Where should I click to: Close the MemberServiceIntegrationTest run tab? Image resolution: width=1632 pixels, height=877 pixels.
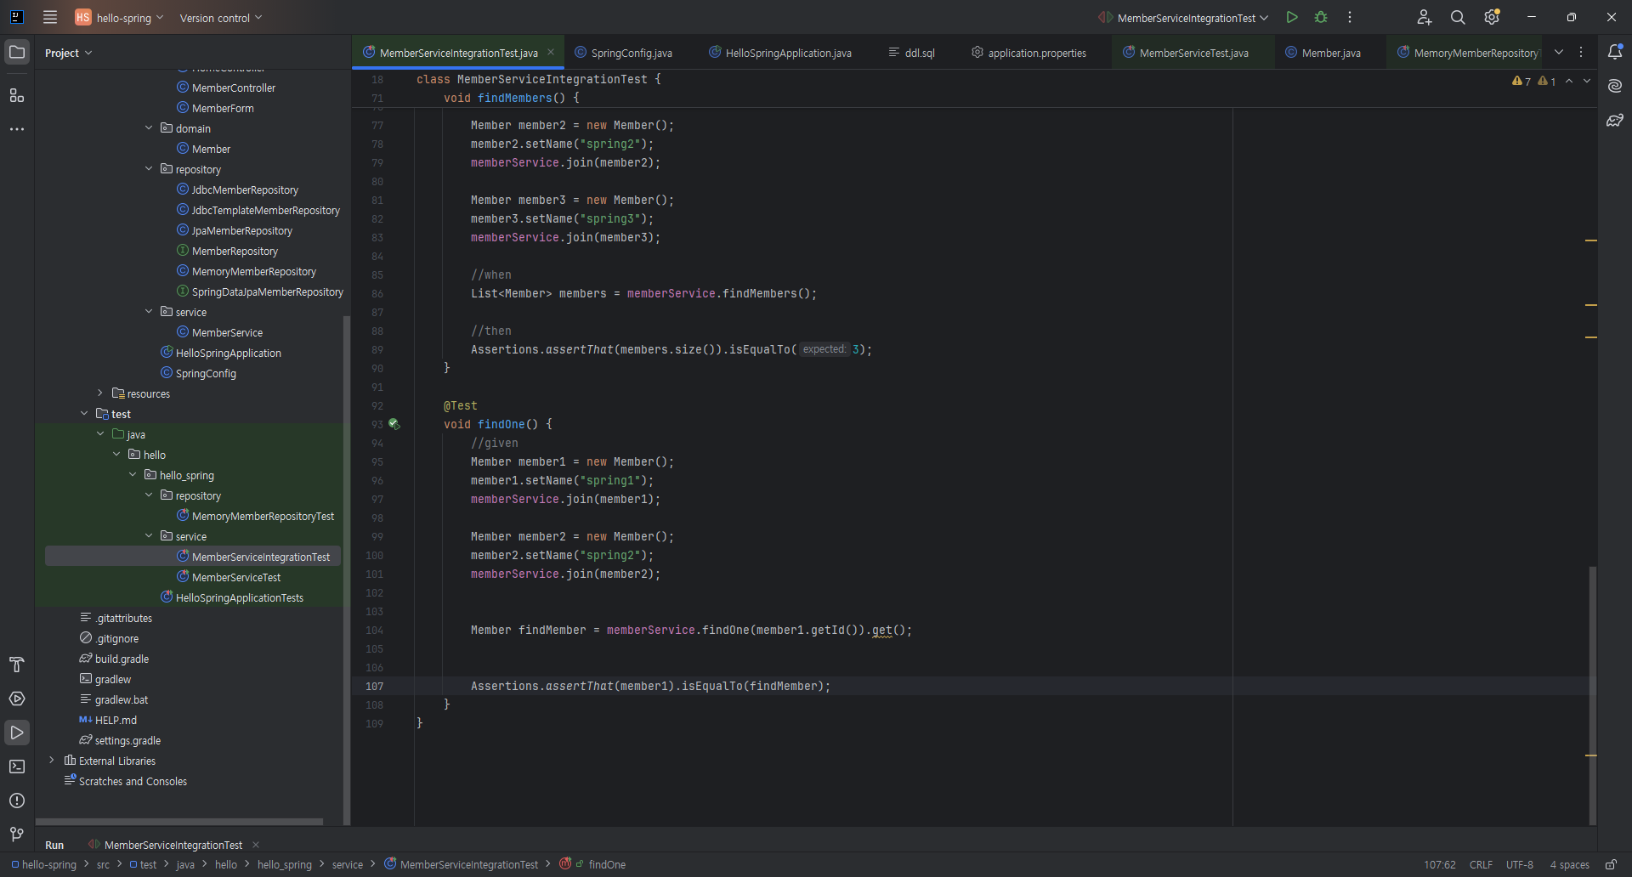tap(256, 845)
